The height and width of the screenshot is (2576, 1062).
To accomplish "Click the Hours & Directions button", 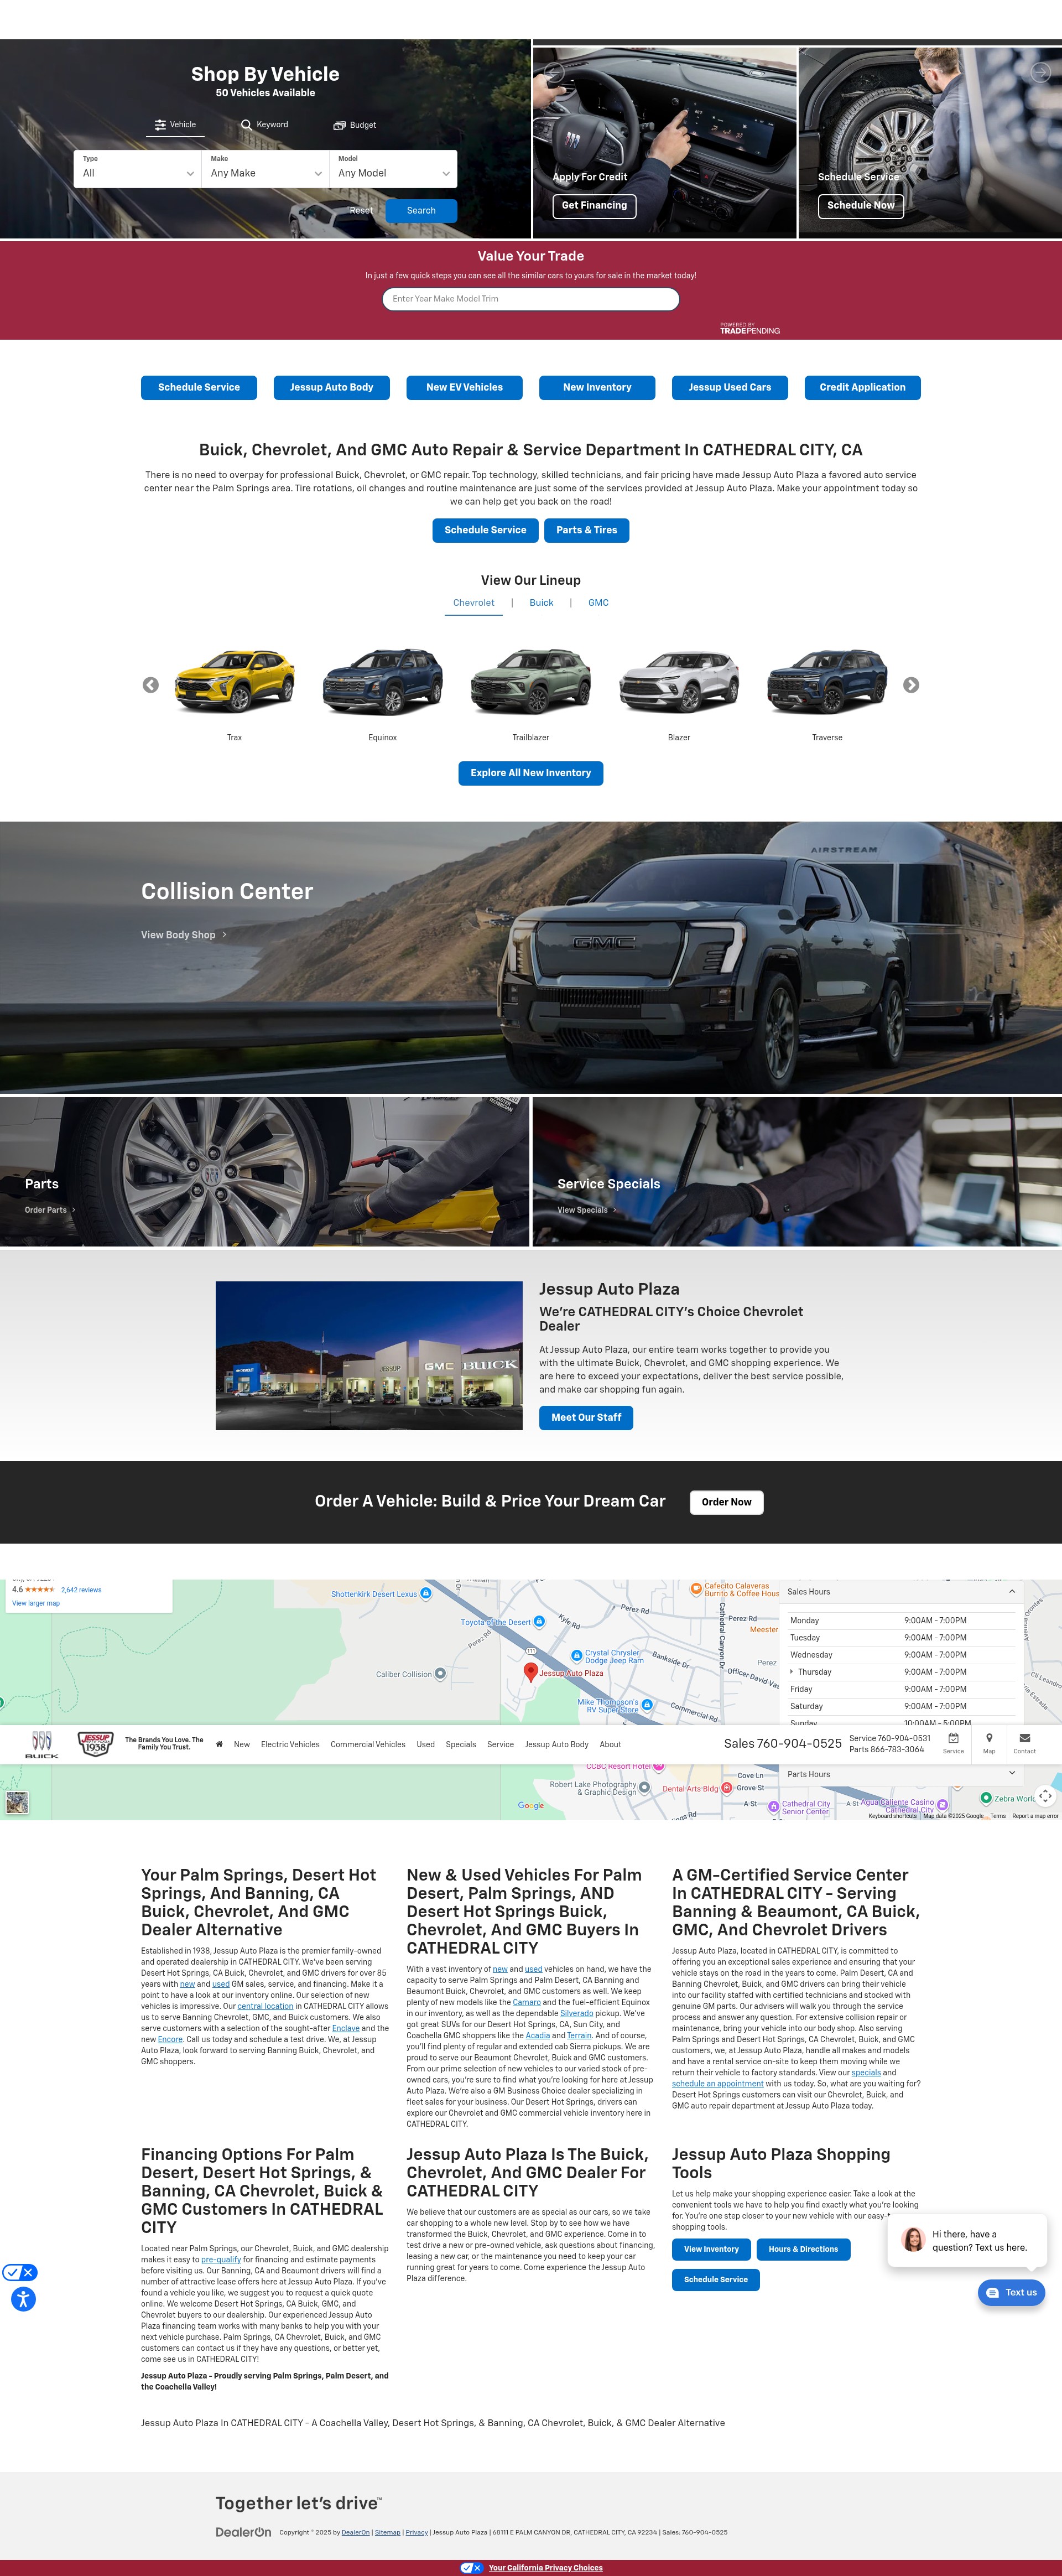I will tap(803, 2249).
